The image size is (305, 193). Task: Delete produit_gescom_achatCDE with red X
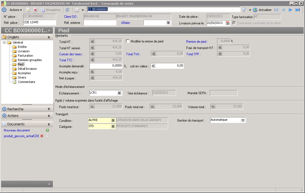[x=42, y=136]
